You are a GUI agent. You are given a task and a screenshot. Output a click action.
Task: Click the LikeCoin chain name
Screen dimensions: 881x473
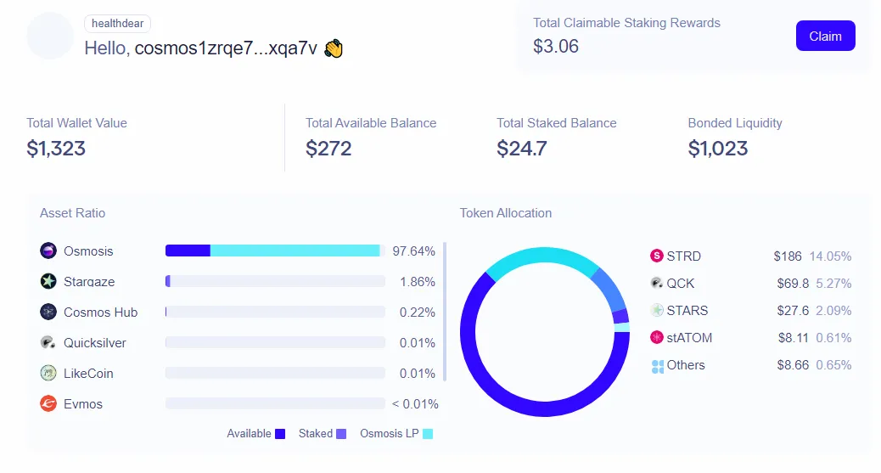click(x=88, y=374)
